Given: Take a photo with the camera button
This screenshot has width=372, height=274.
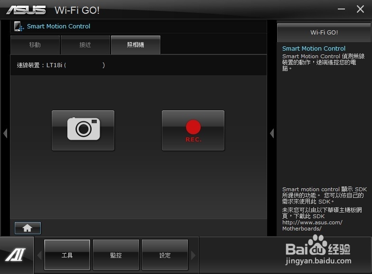Looking at the screenshot, I should [x=83, y=131].
